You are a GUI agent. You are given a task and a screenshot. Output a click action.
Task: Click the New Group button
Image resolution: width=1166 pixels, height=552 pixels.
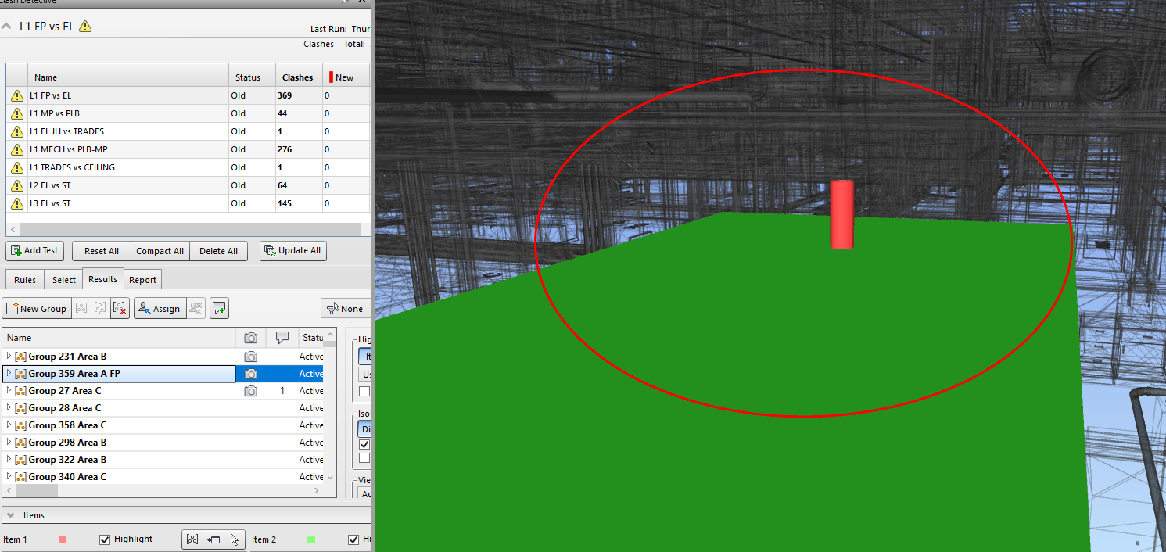tap(38, 309)
